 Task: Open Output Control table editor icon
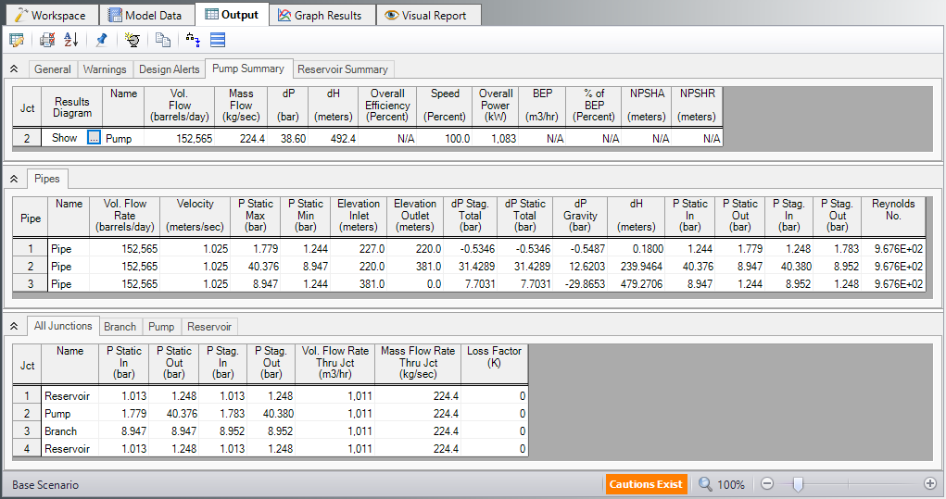(x=17, y=40)
